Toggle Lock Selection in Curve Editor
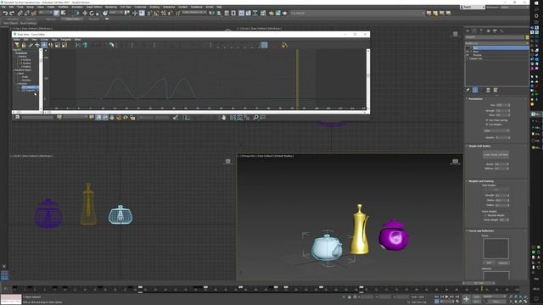 pyautogui.click(x=24, y=45)
